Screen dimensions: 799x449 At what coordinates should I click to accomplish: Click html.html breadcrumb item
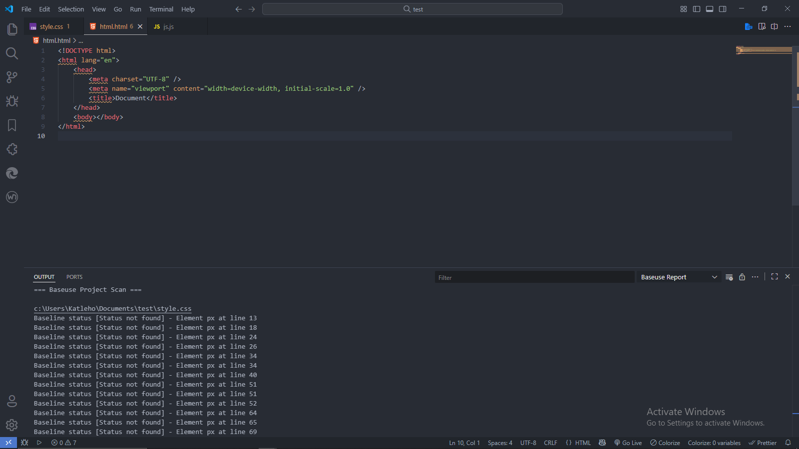pyautogui.click(x=56, y=41)
